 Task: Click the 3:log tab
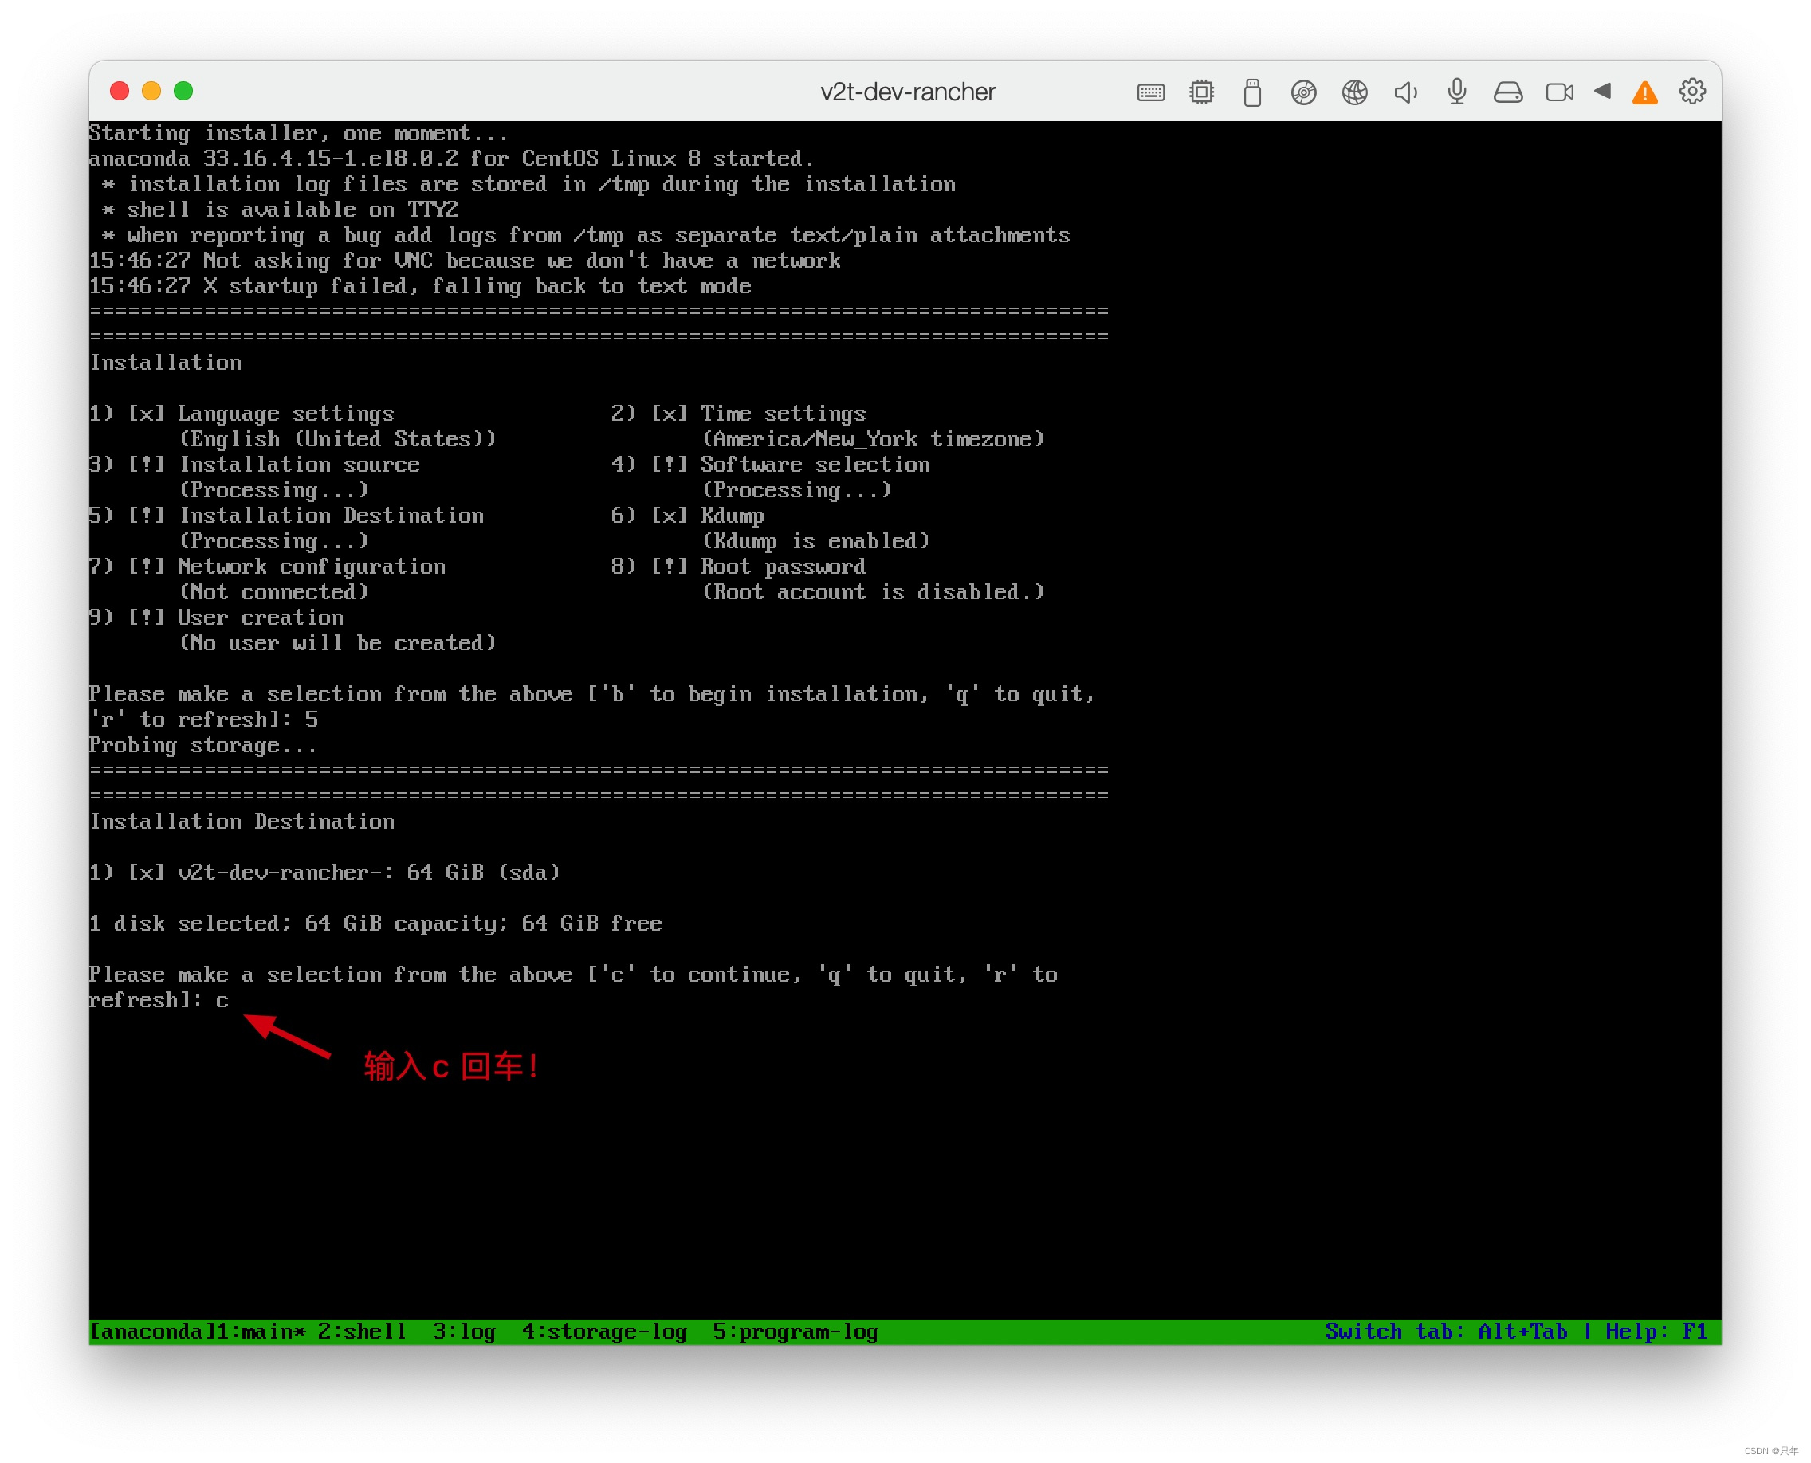464,1332
